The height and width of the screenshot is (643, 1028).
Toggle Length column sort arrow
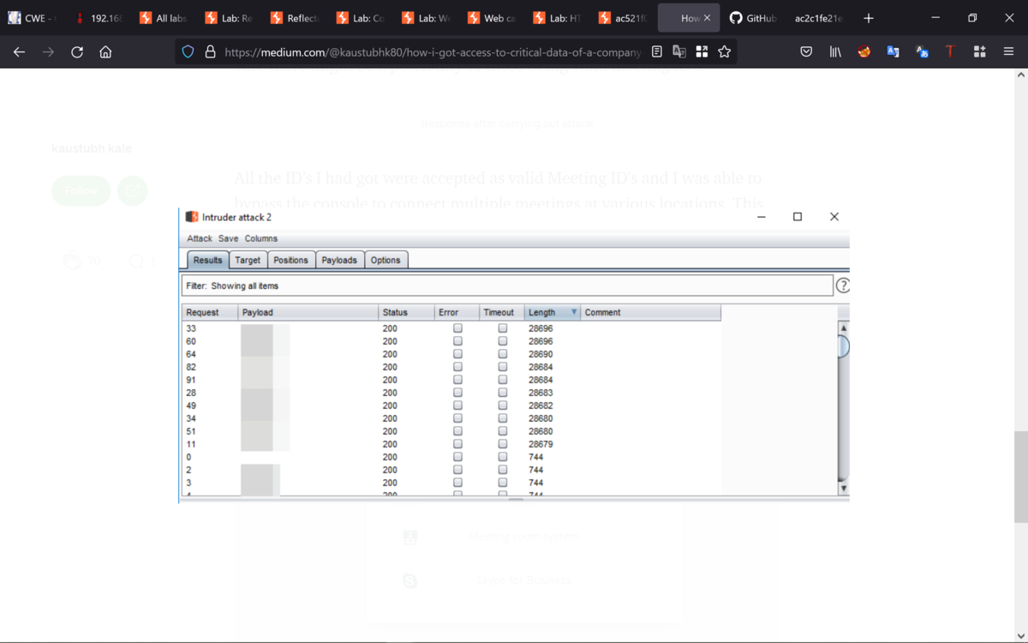point(574,313)
